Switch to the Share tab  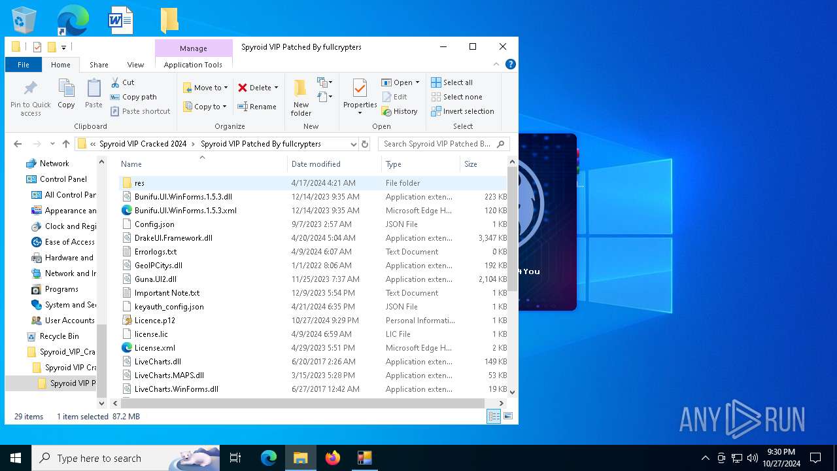[x=99, y=65]
